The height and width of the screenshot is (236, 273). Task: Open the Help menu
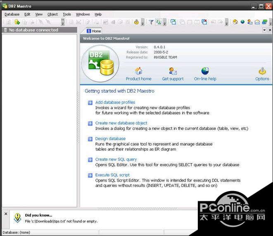98,14
